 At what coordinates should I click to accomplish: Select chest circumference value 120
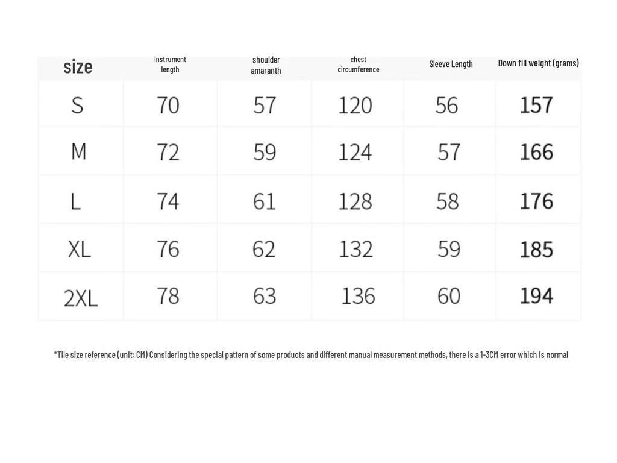tap(355, 106)
